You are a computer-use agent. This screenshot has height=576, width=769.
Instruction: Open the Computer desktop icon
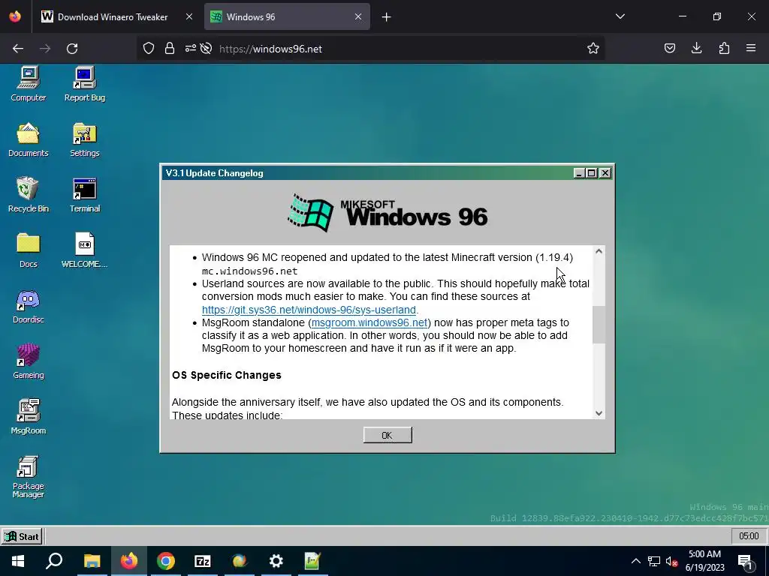(x=29, y=84)
